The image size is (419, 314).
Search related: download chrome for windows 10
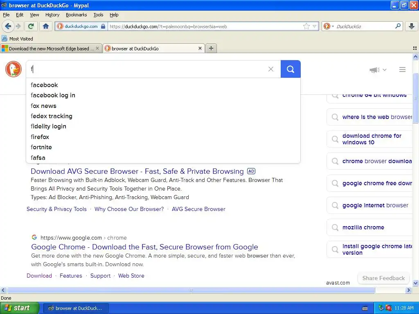[370, 139]
